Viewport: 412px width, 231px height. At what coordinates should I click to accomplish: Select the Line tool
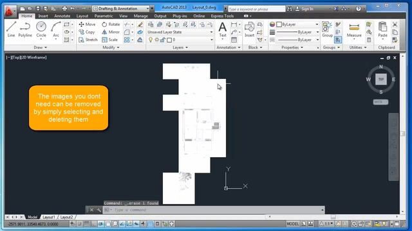pos(11,29)
